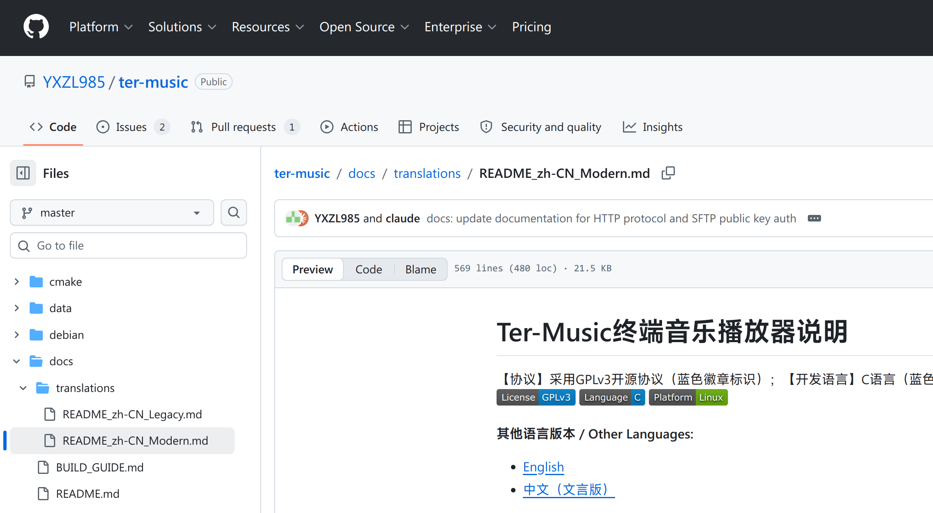Click the Platform Linux badge

688,397
